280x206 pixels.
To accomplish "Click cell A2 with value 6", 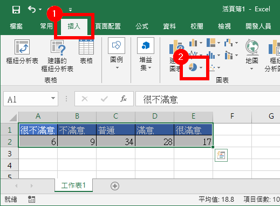I will pyautogui.click(x=38, y=141).
